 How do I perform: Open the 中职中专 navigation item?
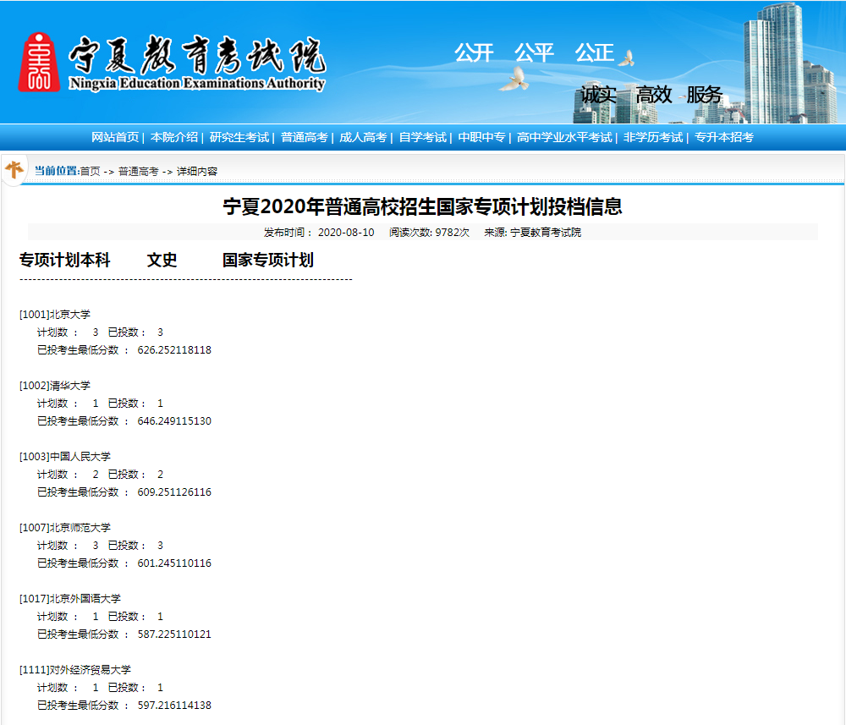click(x=482, y=138)
